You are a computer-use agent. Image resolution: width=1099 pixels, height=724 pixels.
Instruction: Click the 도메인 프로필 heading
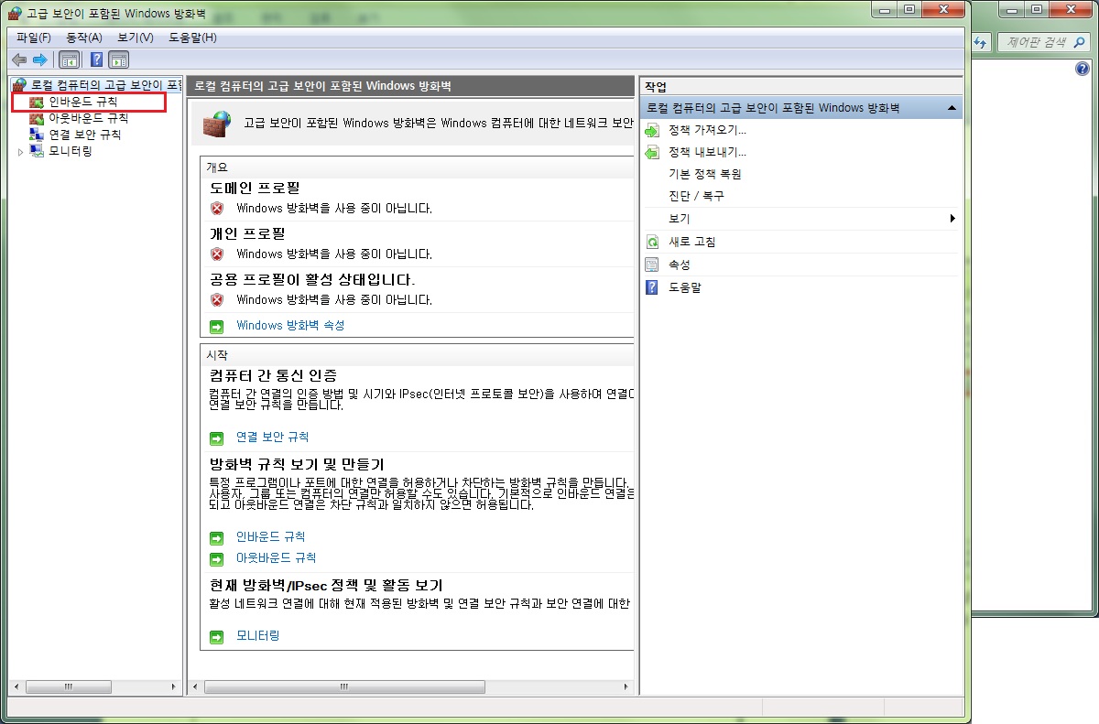pos(255,188)
